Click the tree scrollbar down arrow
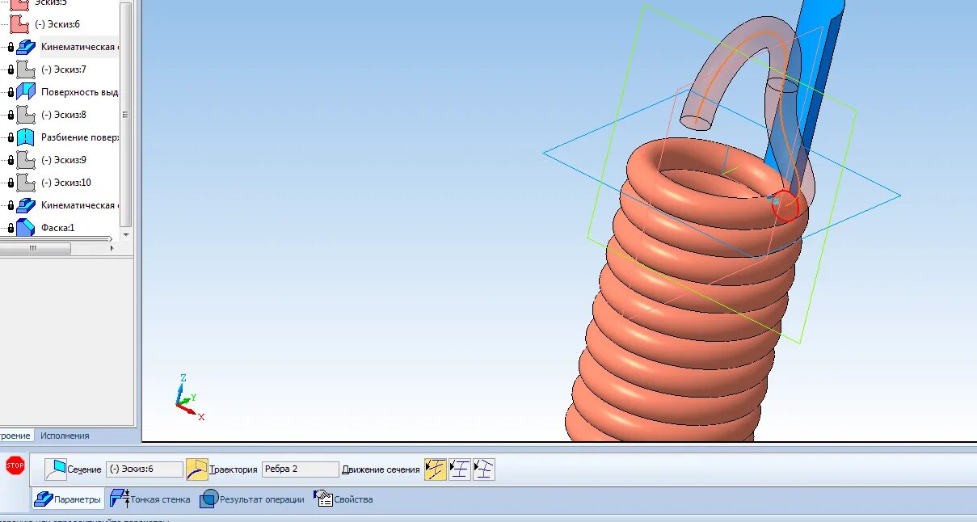 point(126,234)
